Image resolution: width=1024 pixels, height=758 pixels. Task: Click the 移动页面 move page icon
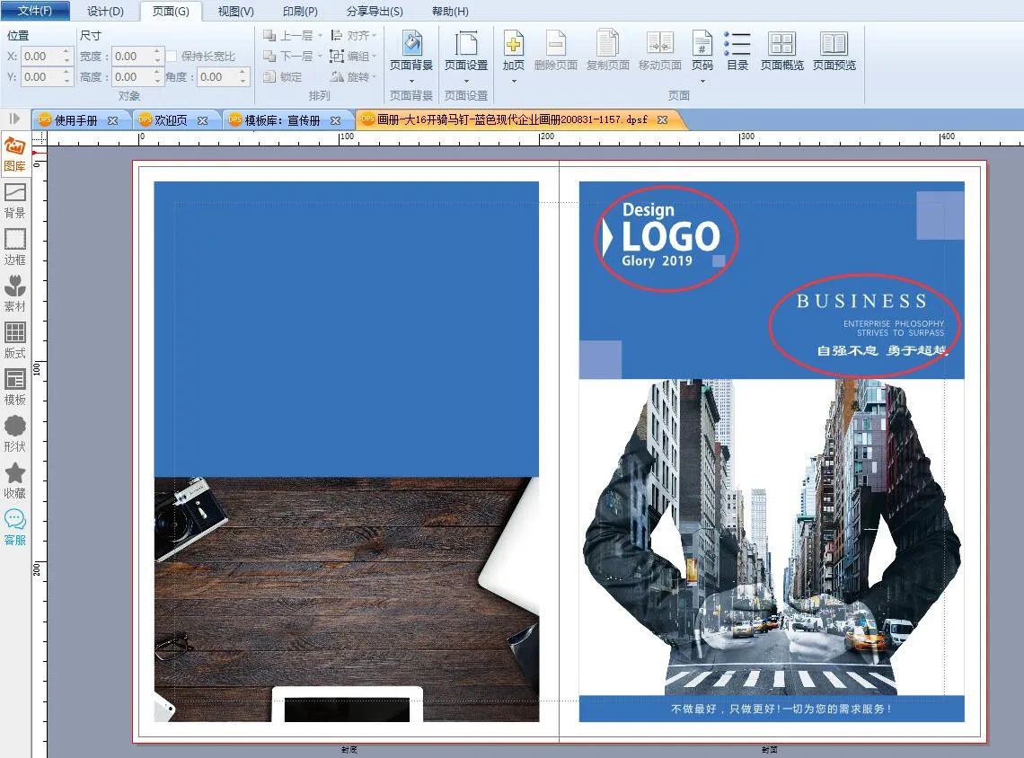click(659, 43)
